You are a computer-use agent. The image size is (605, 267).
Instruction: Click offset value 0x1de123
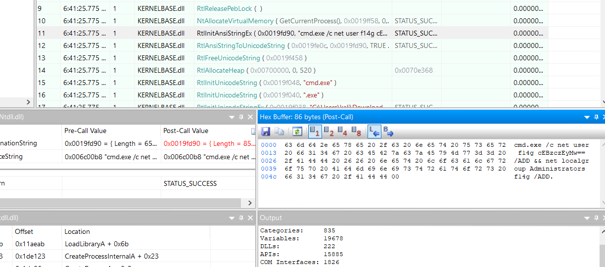pyautogui.click(x=30, y=256)
